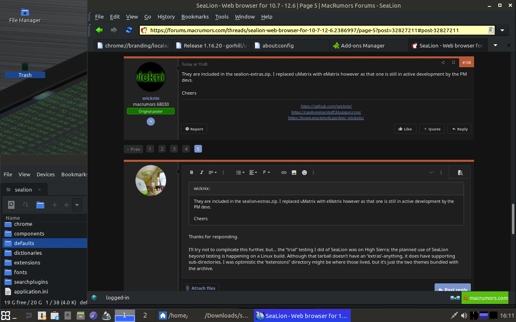The height and width of the screenshot is (322, 516).
Task: Insert an image in the reply editor
Action: pos(294,172)
